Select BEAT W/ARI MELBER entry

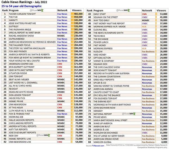[x=19, y=80]
